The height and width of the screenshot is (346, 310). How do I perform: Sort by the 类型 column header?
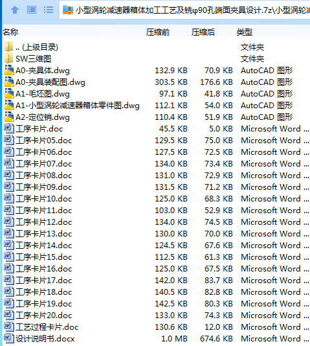pos(245,32)
